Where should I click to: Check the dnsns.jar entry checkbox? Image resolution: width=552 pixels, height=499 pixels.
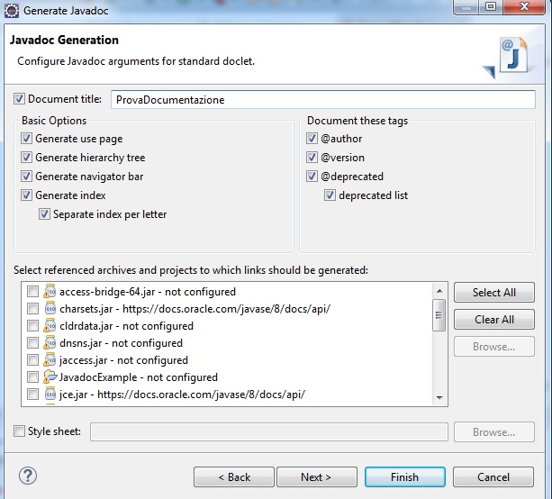click(x=32, y=342)
